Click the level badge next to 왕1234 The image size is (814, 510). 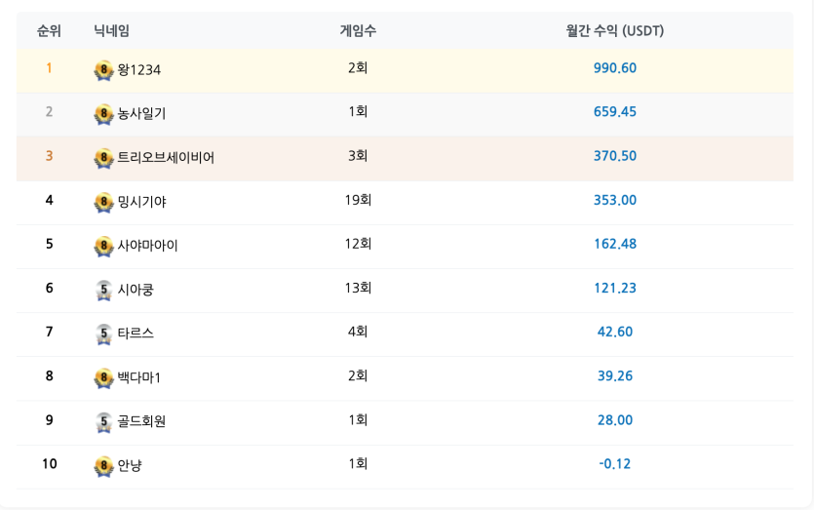104,69
